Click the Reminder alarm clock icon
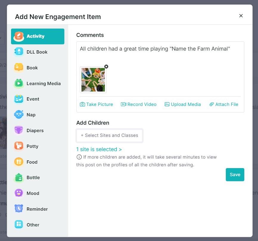The width and height of the screenshot is (258, 241). pos(19,209)
